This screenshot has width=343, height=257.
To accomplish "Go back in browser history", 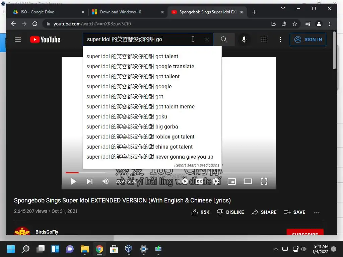I will point(13,24).
